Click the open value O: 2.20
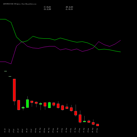 tap(47, 9)
